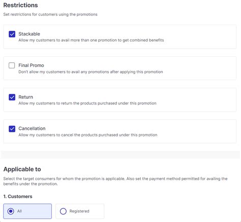Viewport: 241px width, 222px height.
Task: Click the Restrictions section heading
Action: [20, 5]
